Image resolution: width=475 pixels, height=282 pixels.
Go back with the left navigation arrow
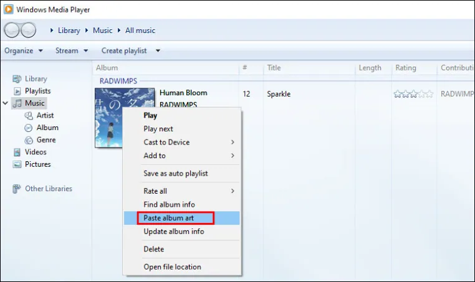(x=11, y=31)
